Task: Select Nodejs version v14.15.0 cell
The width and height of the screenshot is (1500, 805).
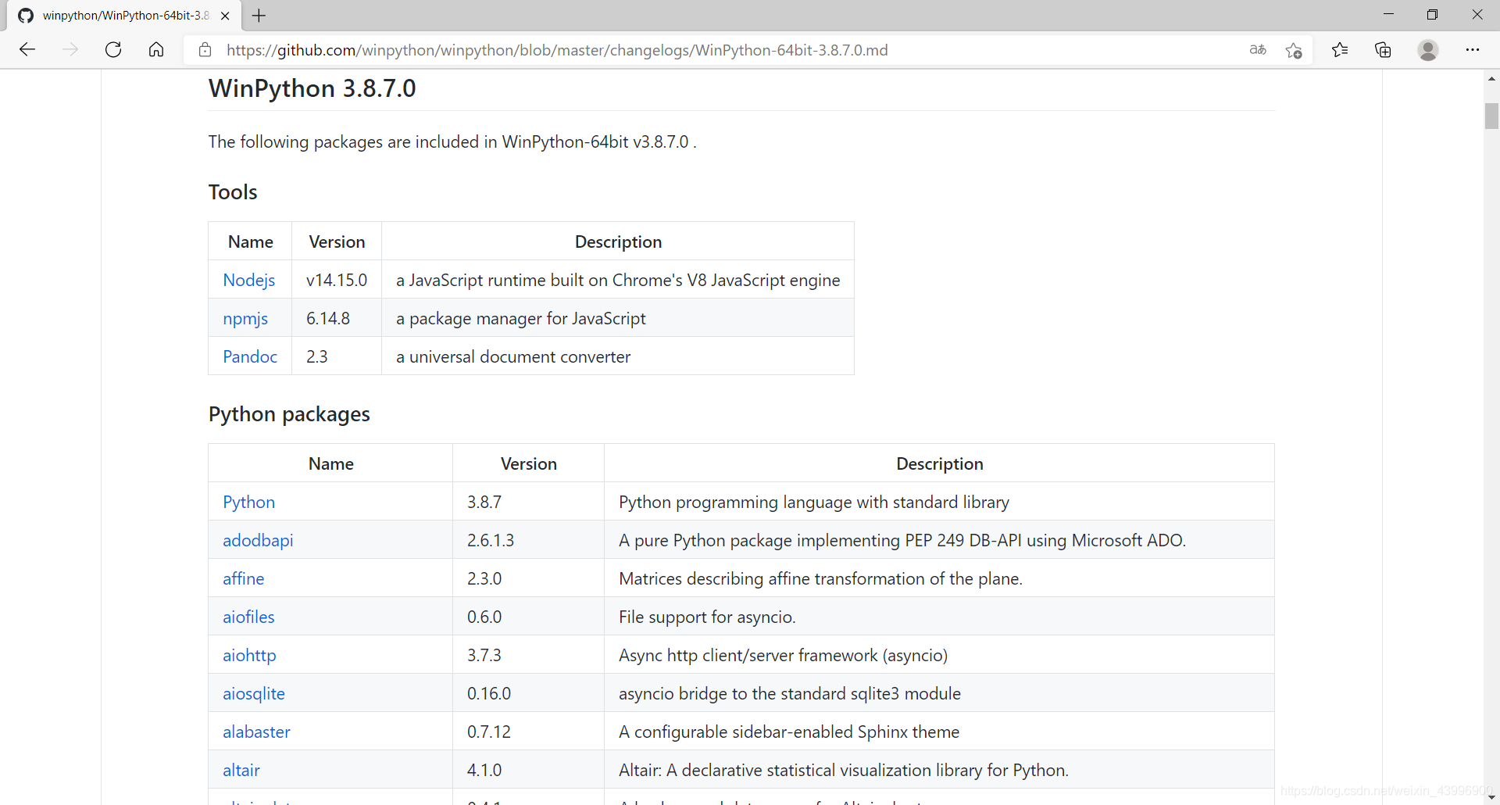Action: 337,280
